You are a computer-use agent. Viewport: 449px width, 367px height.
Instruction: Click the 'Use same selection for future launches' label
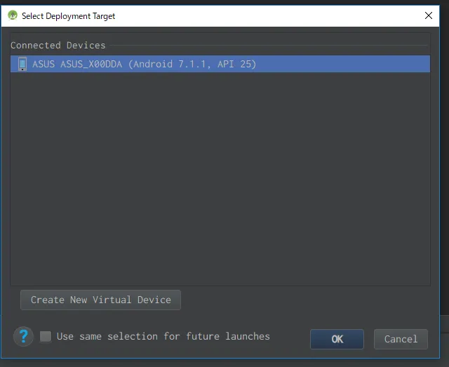click(x=163, y=337)
